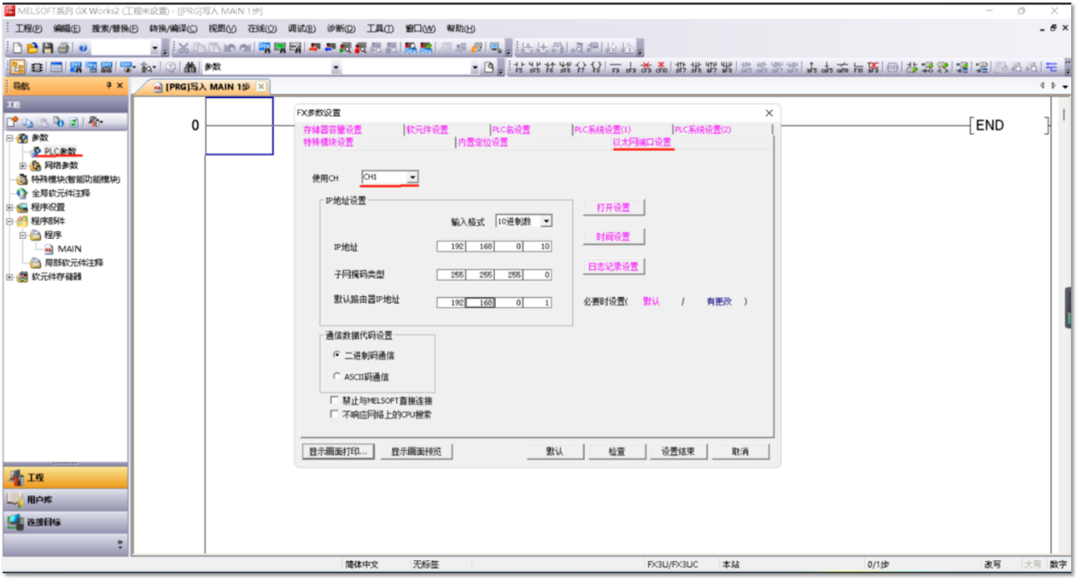Screen dimensions: 1079x581
Task: Close the [PRG] MAIN editor tab with X
Action: coord(261,87)
